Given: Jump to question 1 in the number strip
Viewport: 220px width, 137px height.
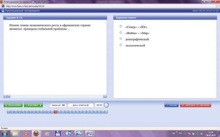Looking at the screenshot, I should tap(9, 112).
